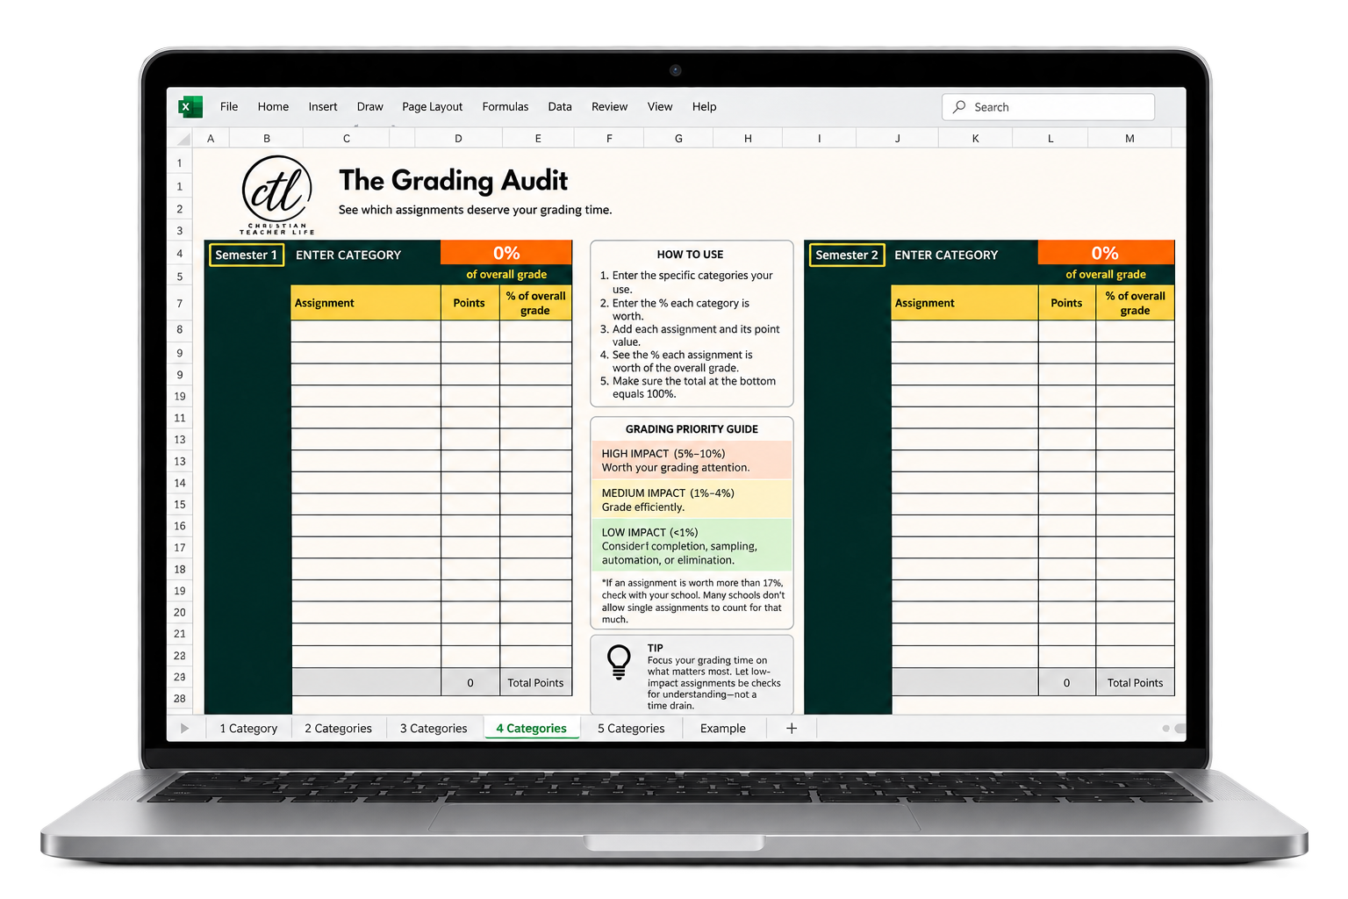Select the 4 Categories sheet tab
Screen dimensions: 1348x899
[531, 729]
